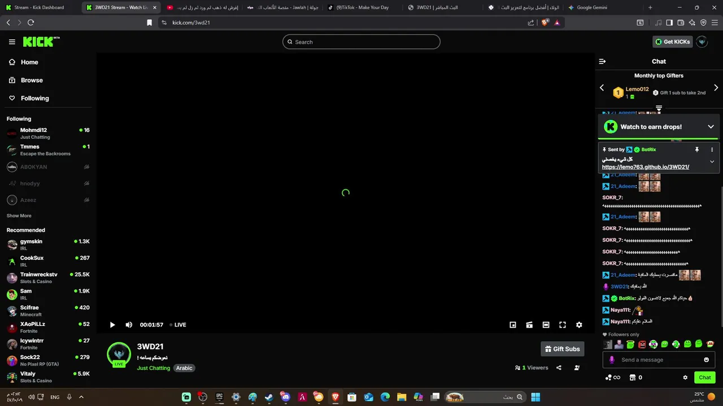723x406 pixels.
Task: Open chat settings gear icon
Action: (685, 378)
